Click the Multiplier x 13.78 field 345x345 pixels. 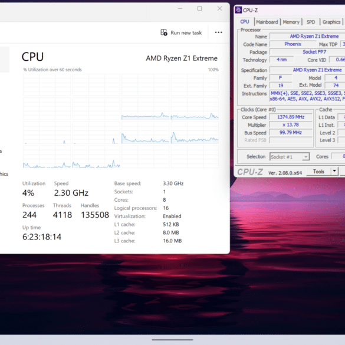pyautogui.click(x=291, y=125)
